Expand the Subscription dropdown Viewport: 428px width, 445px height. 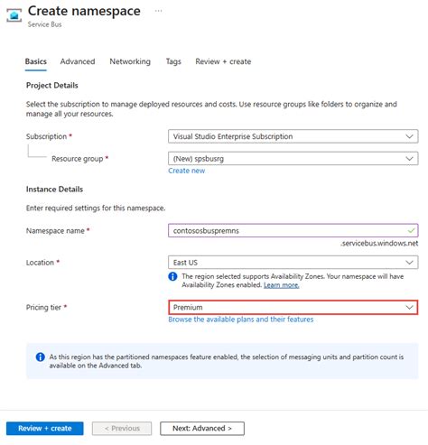(x=293, y=136)
